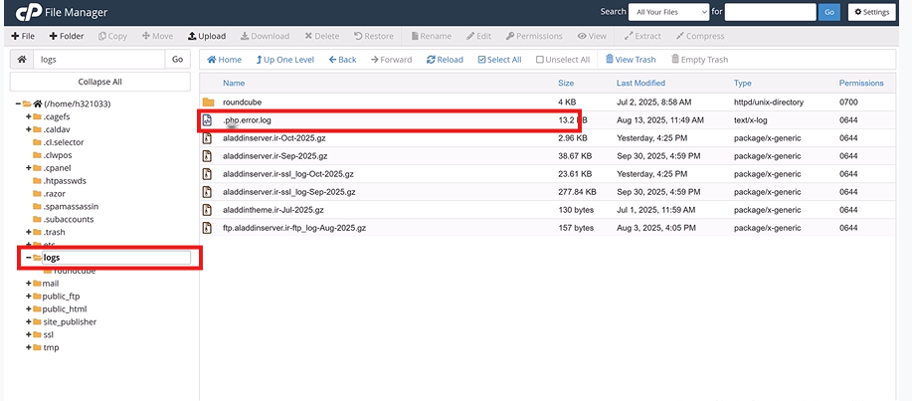Click the Download toolbar button
The width and height of the screenshot is (912, 401).
pos(265,36)
